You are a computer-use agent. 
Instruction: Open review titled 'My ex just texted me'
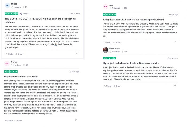click(x=131, y=63)
